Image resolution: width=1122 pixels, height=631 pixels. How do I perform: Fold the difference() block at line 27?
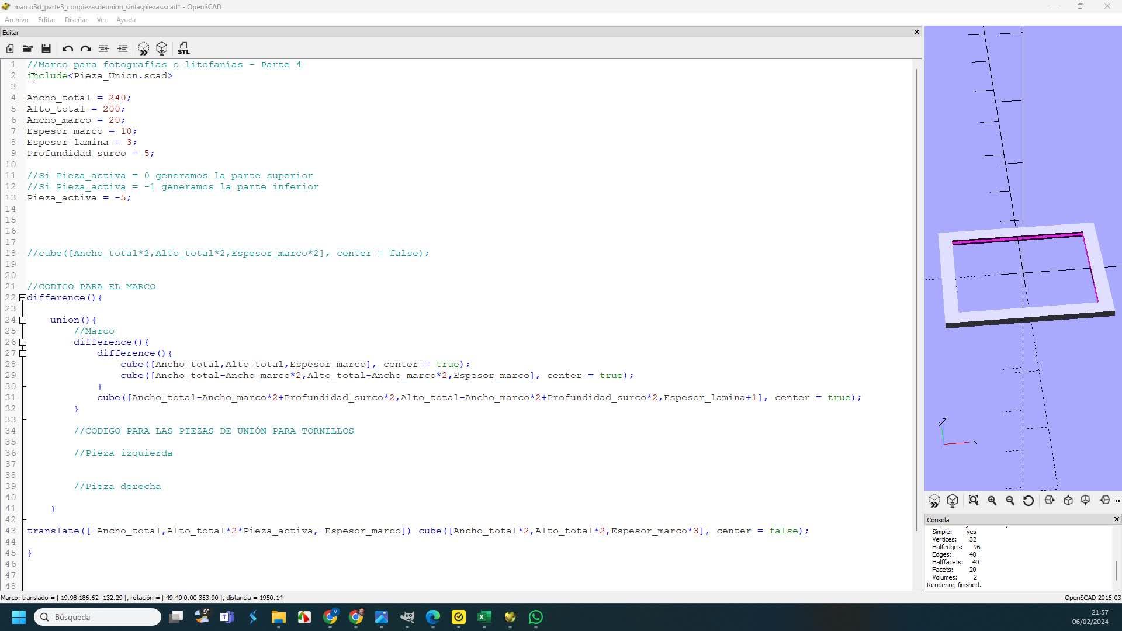click(x=23, y=353)
